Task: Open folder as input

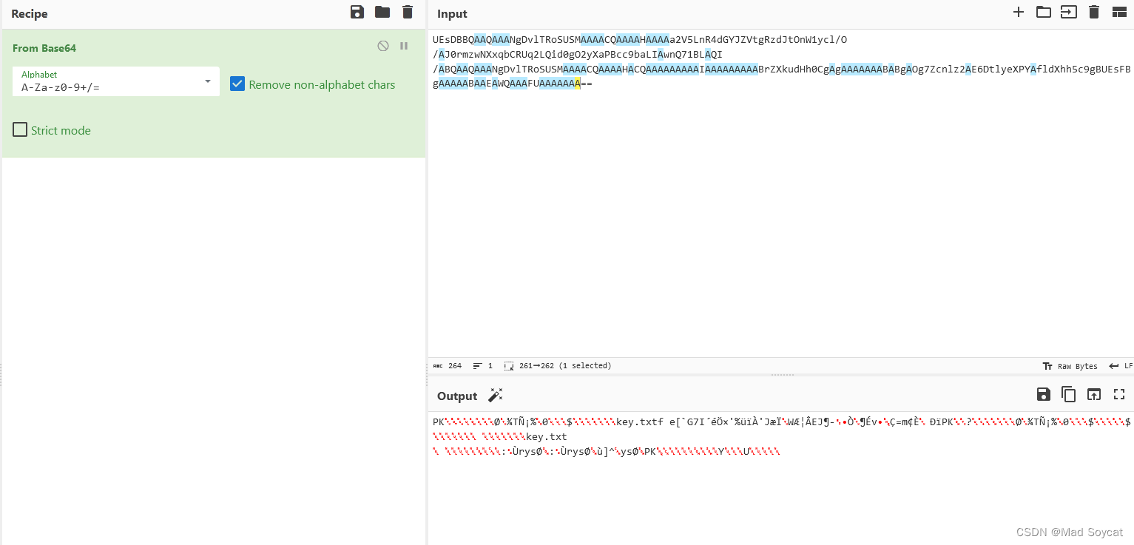Action: 1044,12
